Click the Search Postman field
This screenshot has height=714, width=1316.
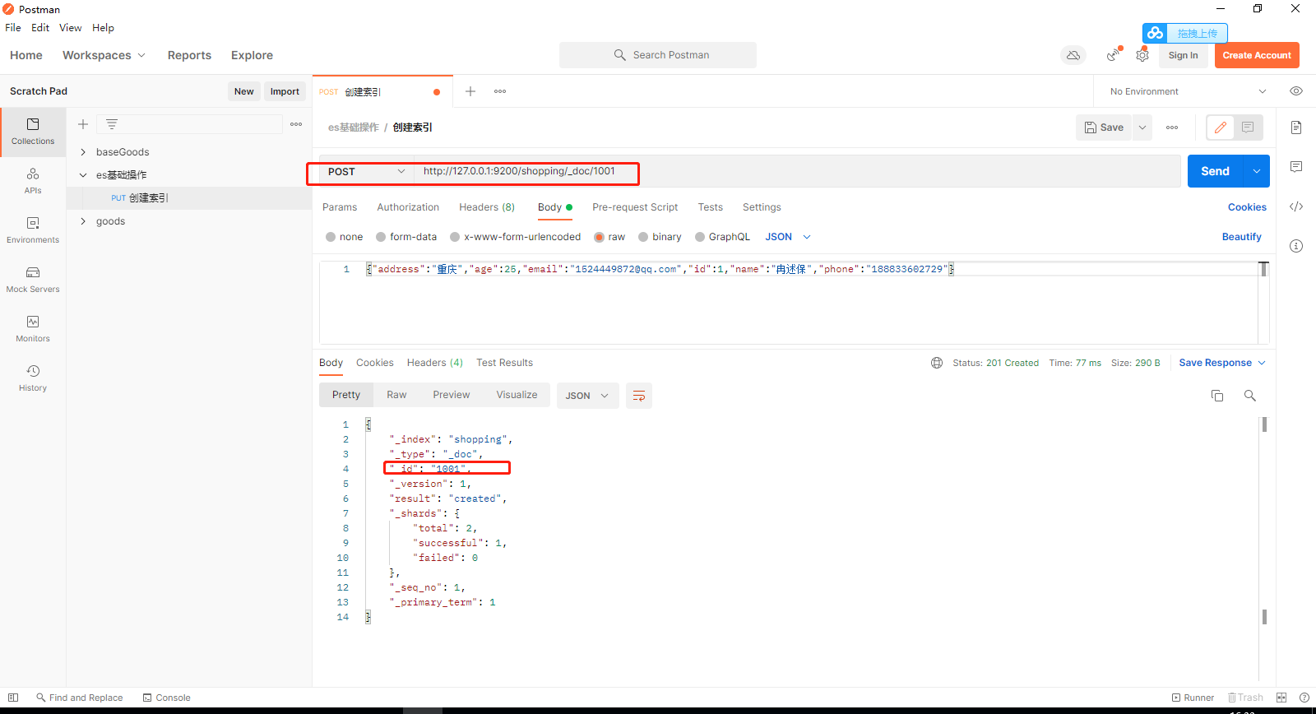click(x=658, y=55)
